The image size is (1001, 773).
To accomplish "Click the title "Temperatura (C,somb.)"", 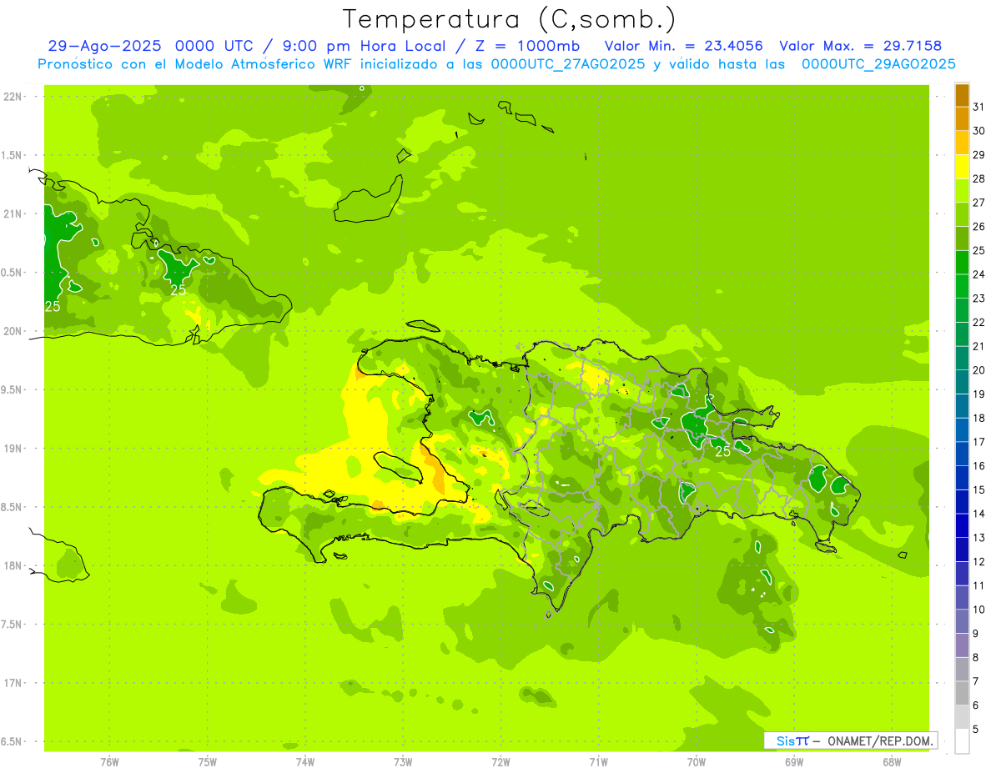I will click(510, 19).
